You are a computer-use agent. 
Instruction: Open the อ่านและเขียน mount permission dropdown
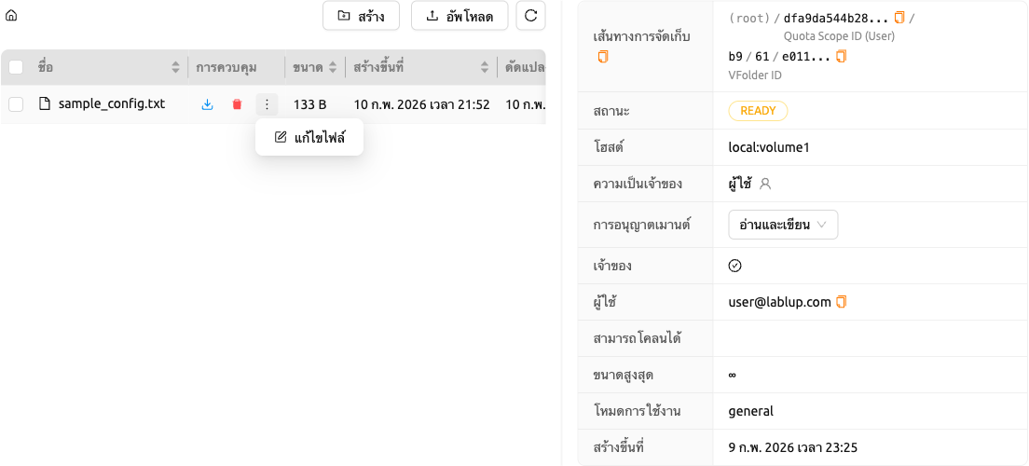coord(783,225)
